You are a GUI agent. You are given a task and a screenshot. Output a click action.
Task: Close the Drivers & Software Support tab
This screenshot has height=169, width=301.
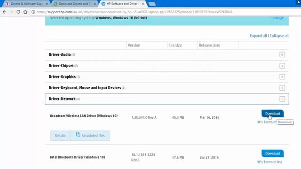[47, 4]
